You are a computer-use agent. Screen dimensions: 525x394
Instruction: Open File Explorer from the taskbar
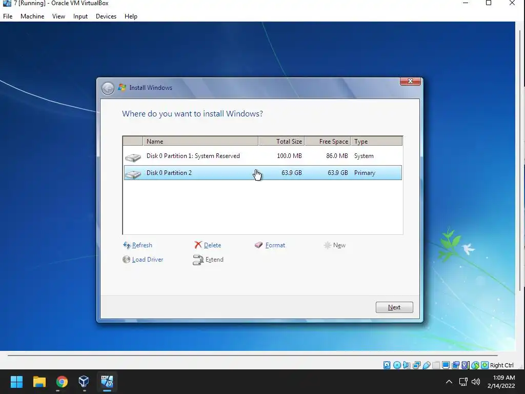pos(39,382)
